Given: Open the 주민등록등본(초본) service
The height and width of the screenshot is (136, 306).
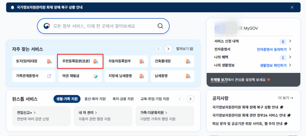Looking at the screenshot, I should tap(80, 62).
